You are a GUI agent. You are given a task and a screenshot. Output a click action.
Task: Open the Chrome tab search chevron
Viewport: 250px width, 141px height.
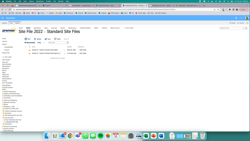pos(247,6)
